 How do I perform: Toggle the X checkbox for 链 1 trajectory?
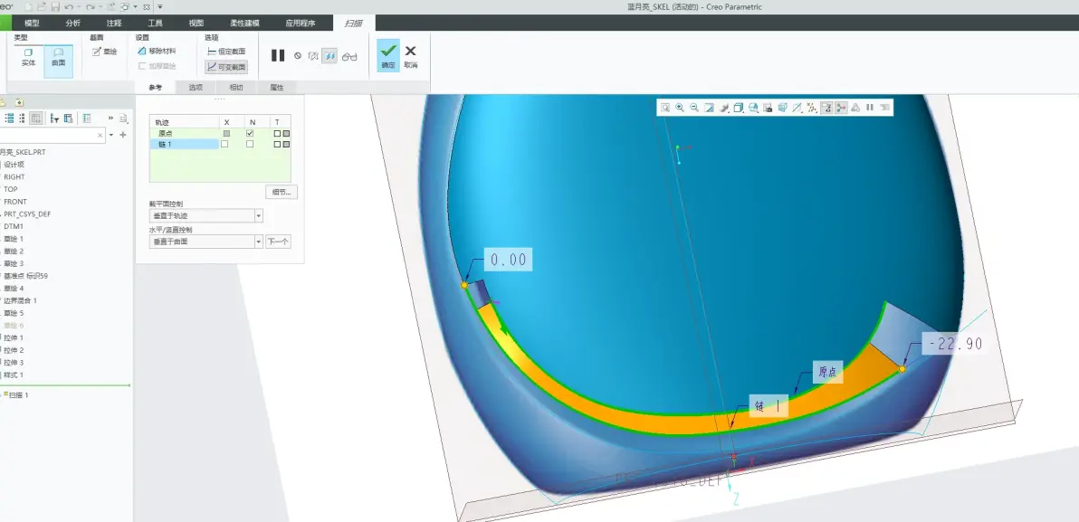coord(225,145)
